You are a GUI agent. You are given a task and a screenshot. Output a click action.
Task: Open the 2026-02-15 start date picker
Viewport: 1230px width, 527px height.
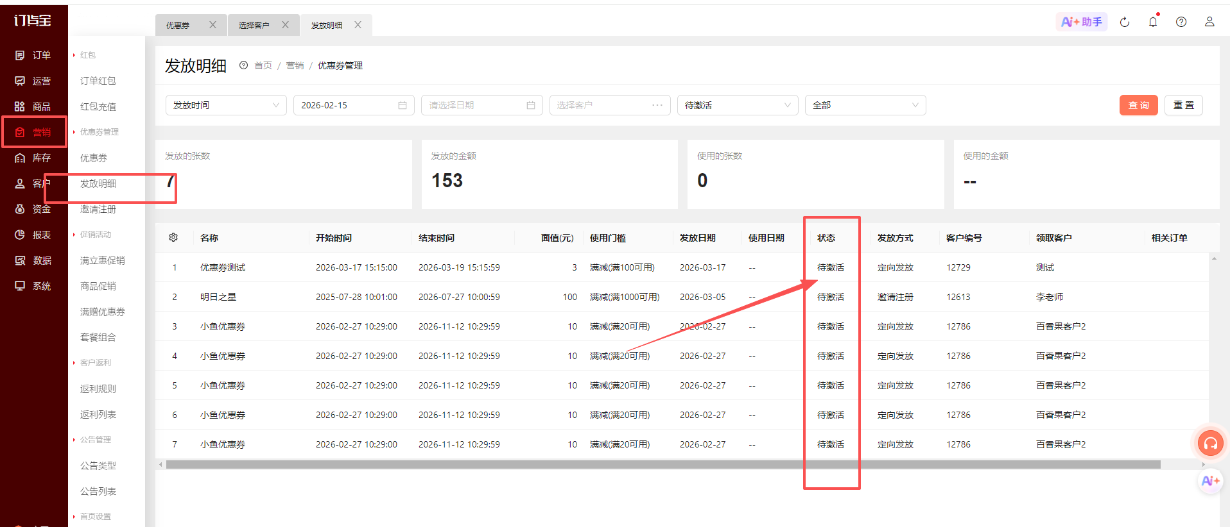pos(354,105)
